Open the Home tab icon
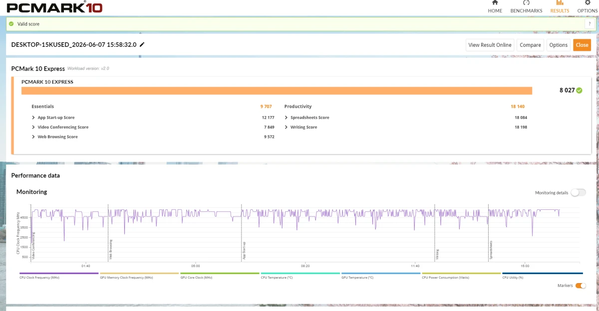 coord(495,2)
